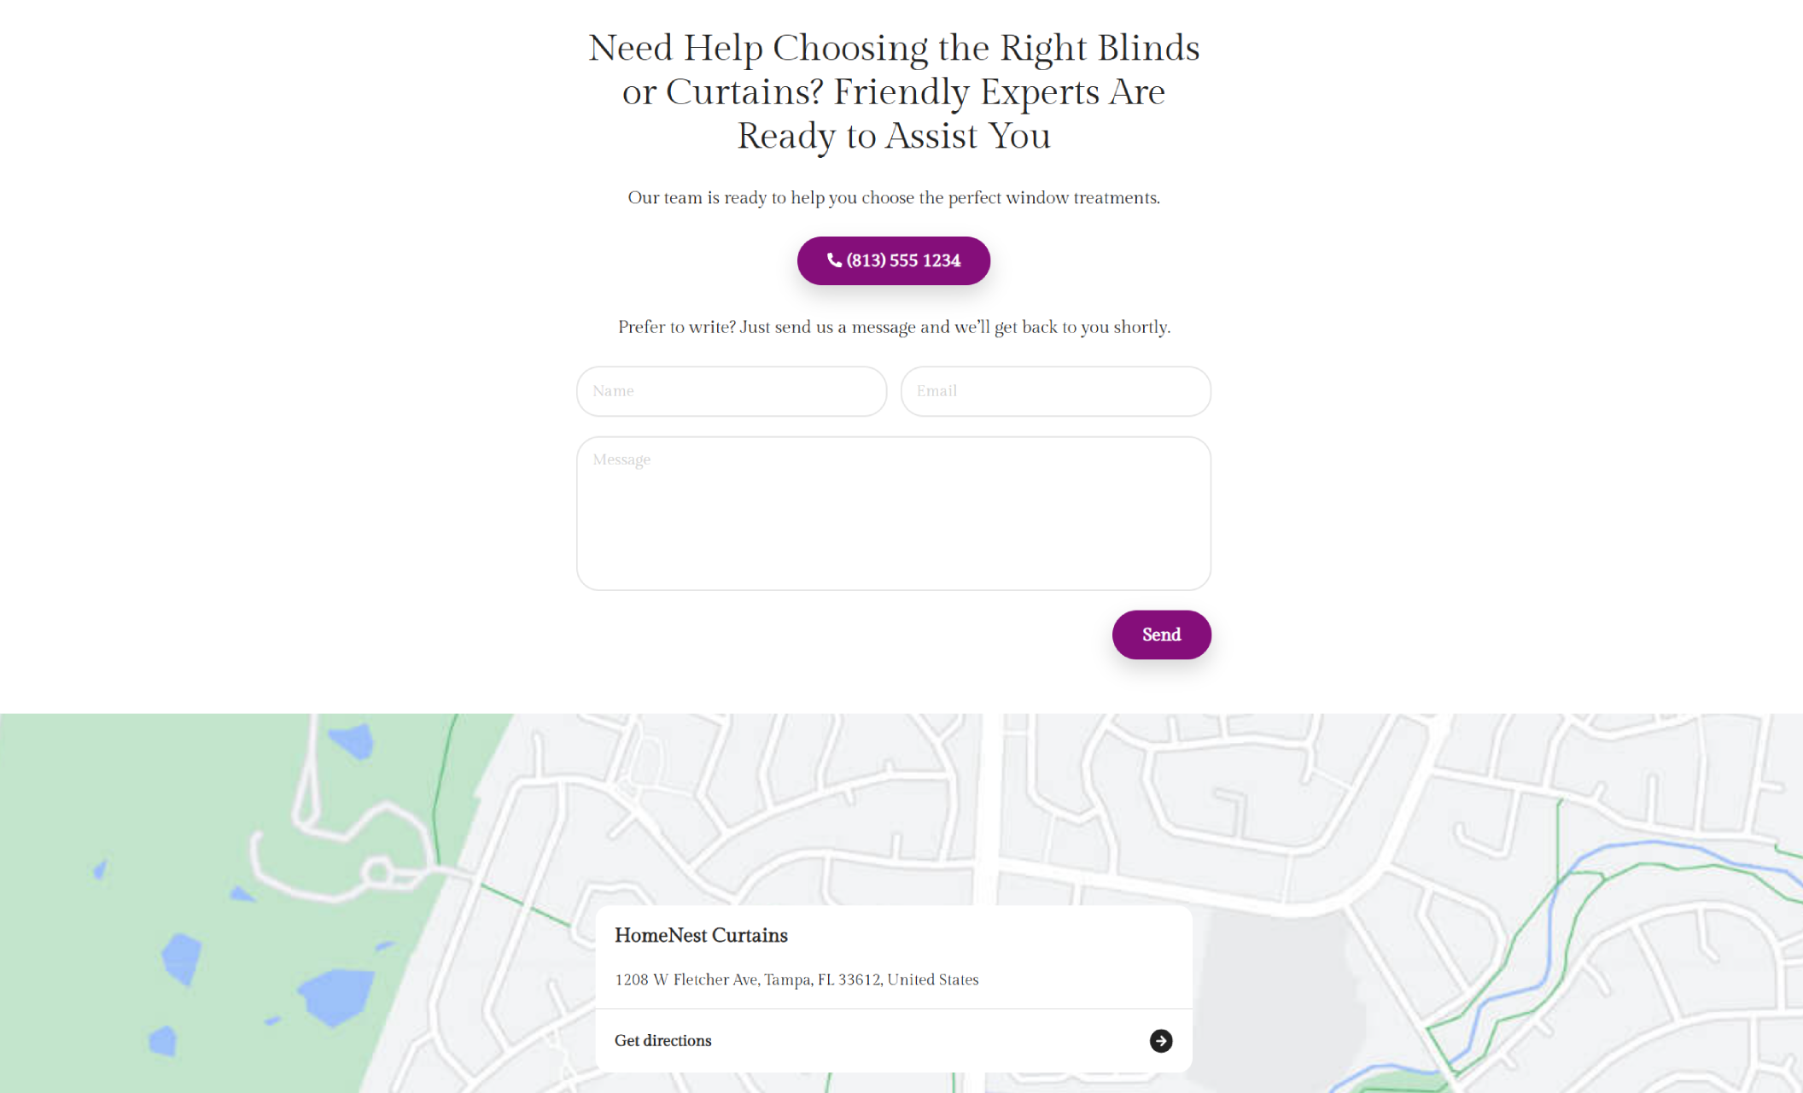The image size is (1803, 1093).
Task: Click inside the Message text area
Action: pos(893,512)
